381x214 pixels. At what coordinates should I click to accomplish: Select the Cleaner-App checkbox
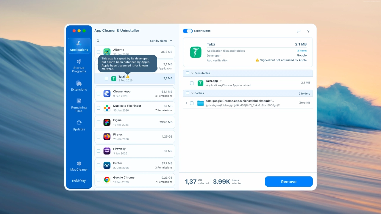click(99, 94)
